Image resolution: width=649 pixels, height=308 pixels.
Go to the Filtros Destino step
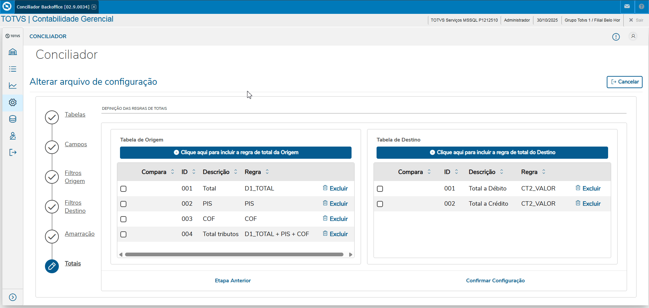75,207
